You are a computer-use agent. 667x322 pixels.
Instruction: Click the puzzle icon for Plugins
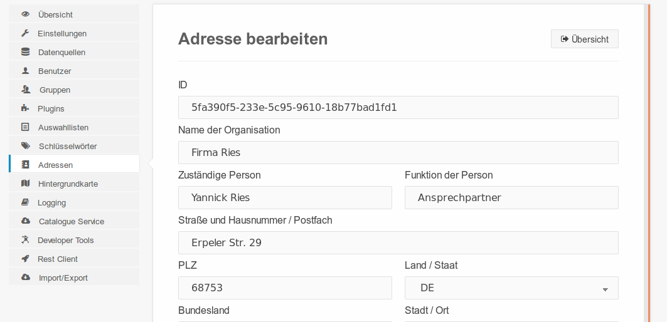(25, 108)
